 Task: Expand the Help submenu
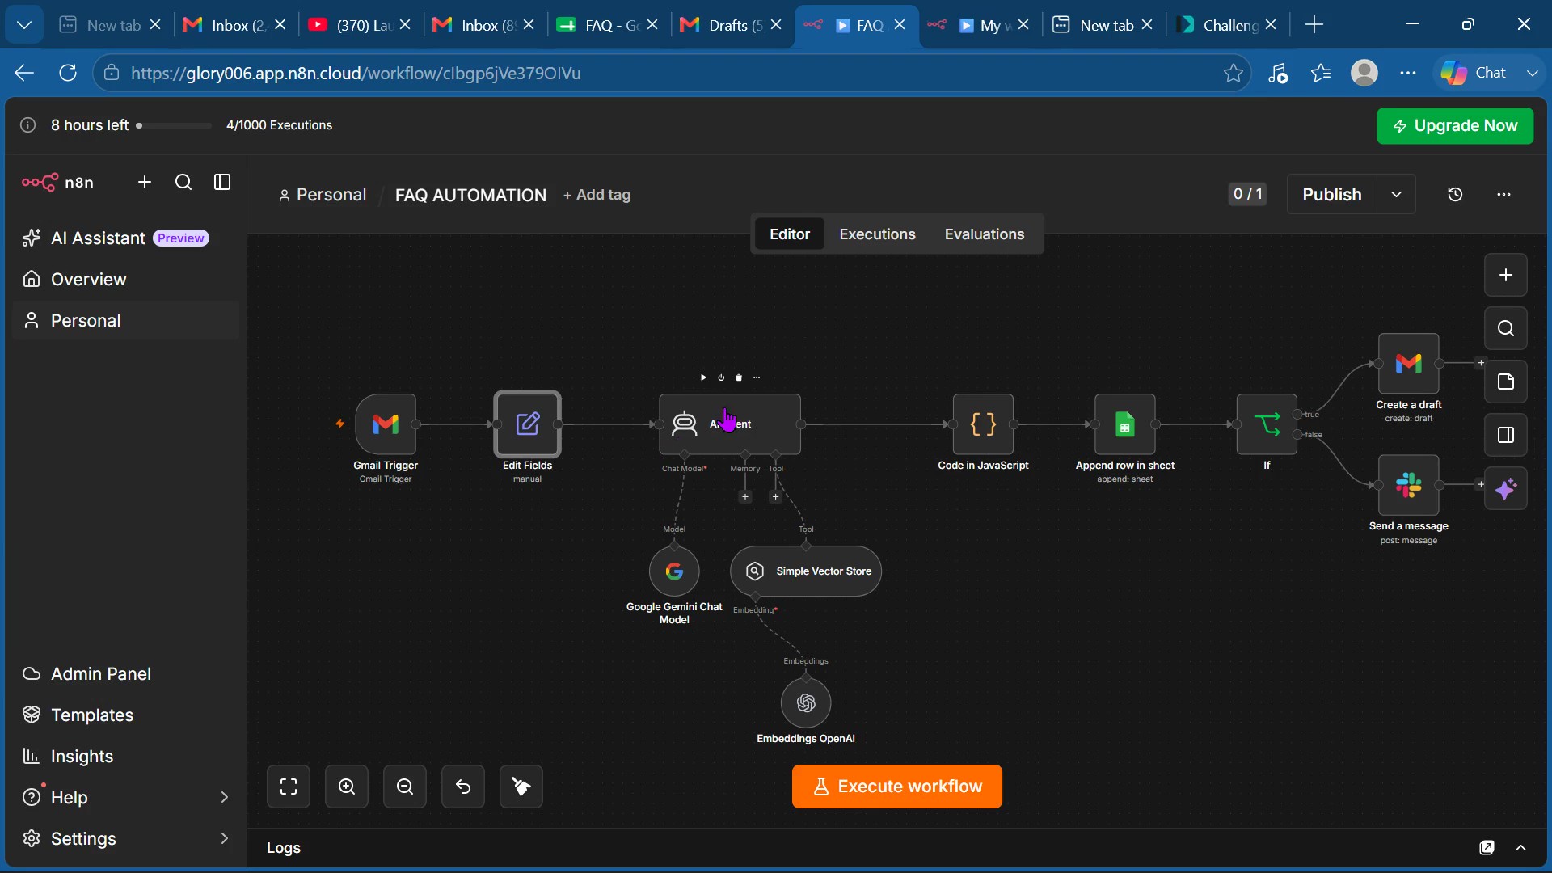pyautogui.click(x=224, y=797)
